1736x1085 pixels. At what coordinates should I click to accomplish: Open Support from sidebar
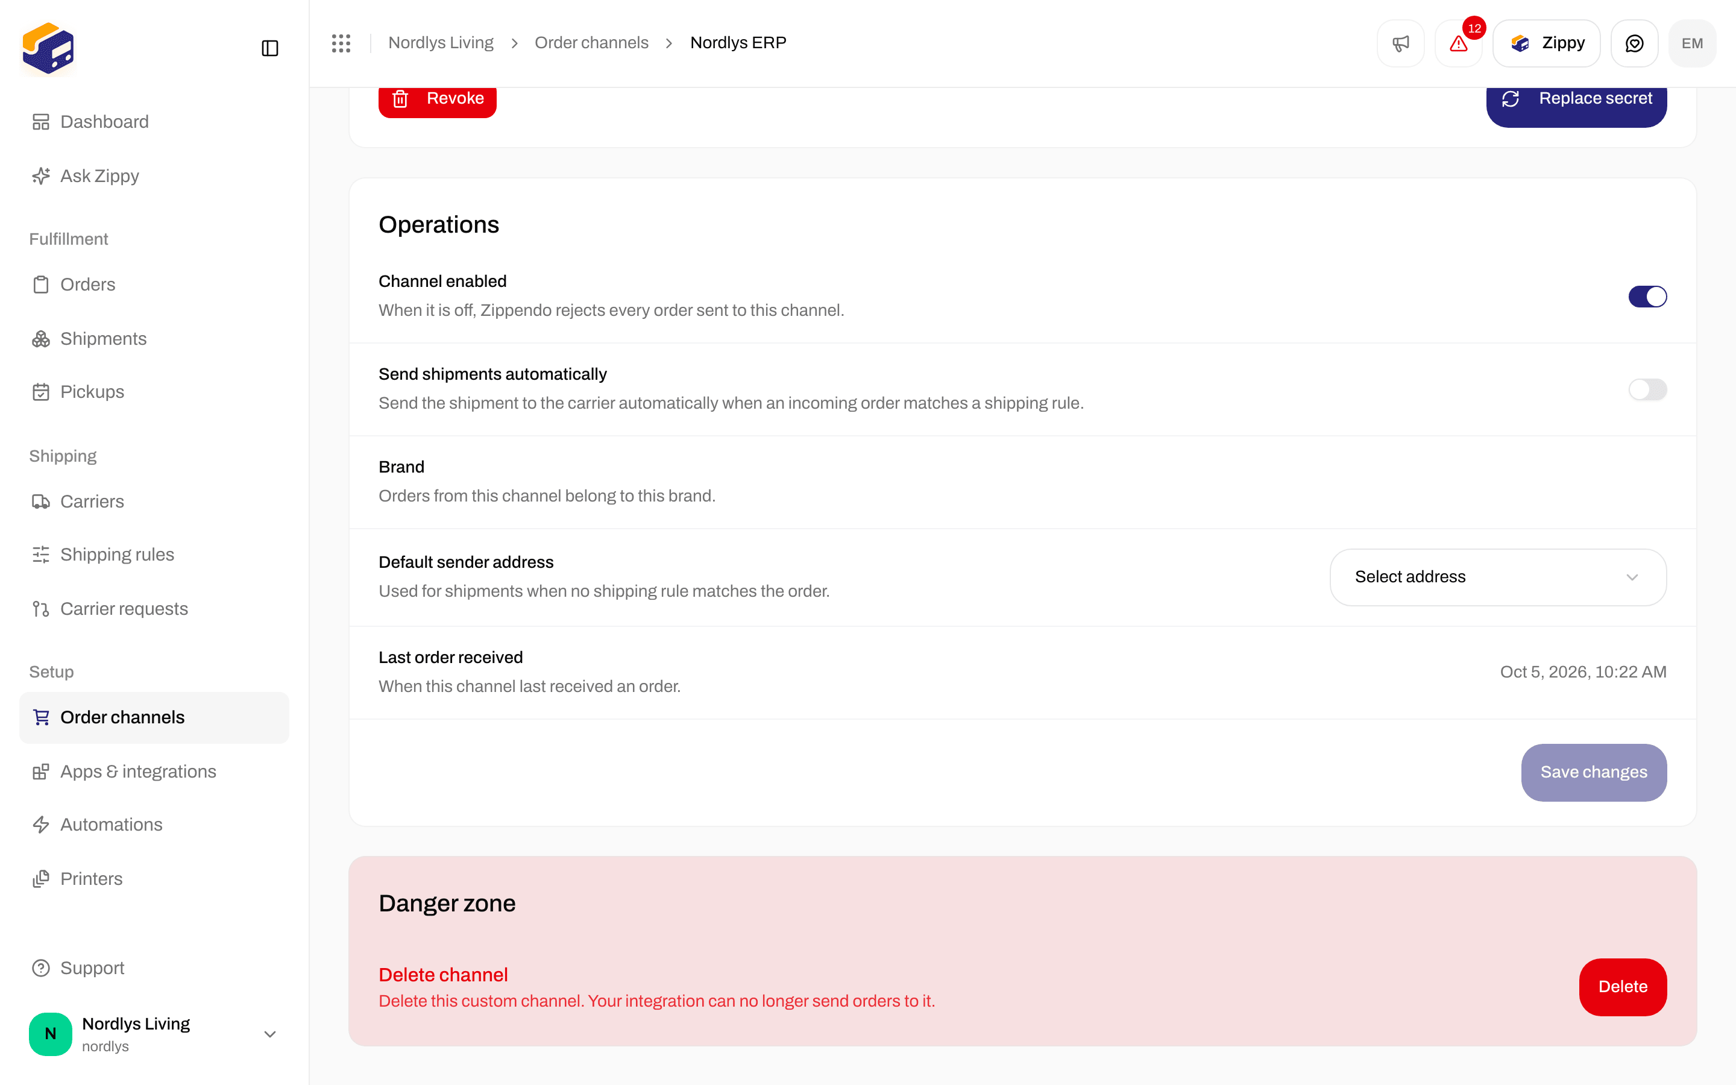pyautogui.click(x=154, y=968)
